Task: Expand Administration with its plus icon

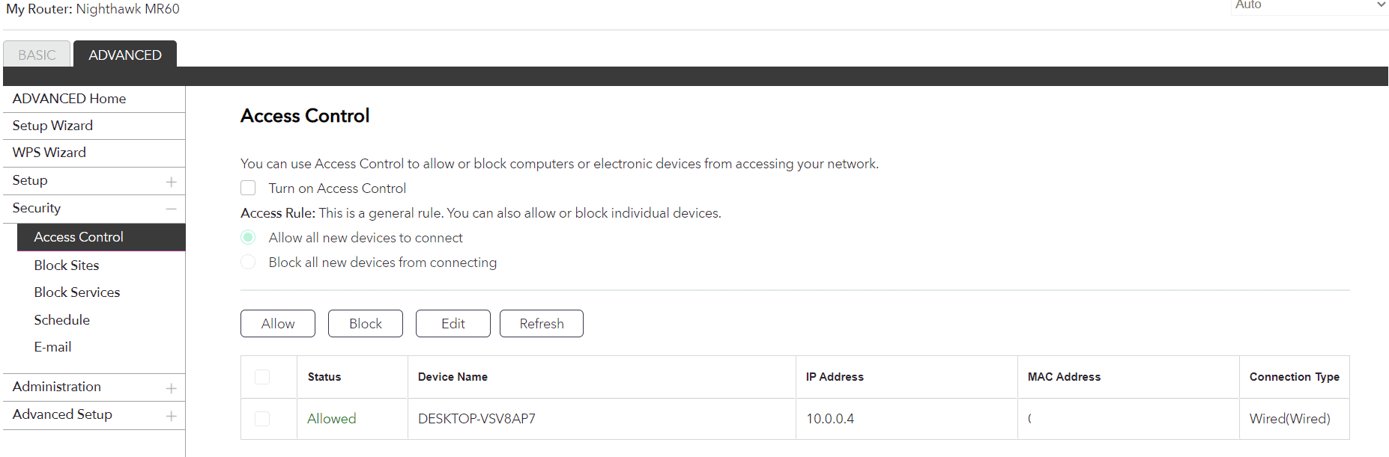Action: (171, 388)
